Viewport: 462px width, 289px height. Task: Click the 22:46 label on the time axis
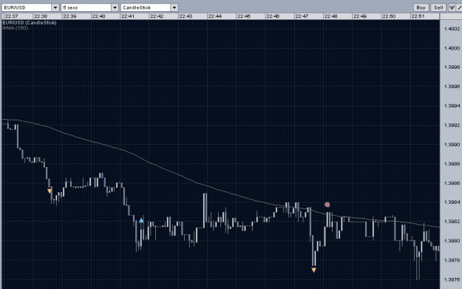[x=273, y=16]
